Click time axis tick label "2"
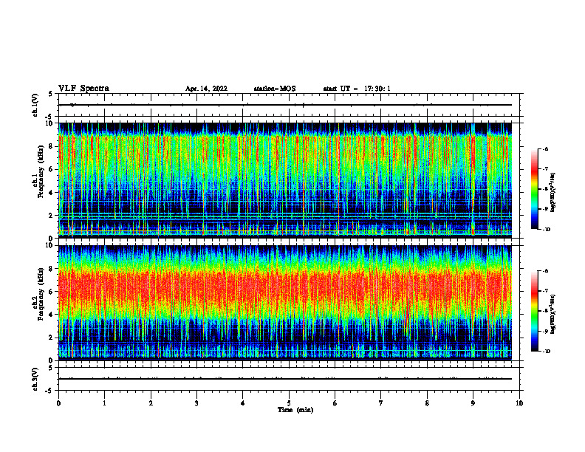Viewport: 585px width, 452px height. [151, 403]
